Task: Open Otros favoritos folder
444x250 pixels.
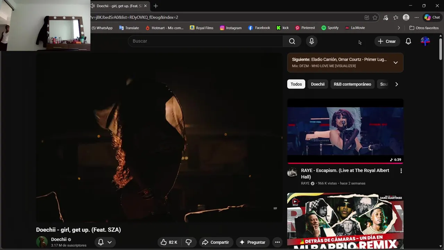Action: [424, 28]
